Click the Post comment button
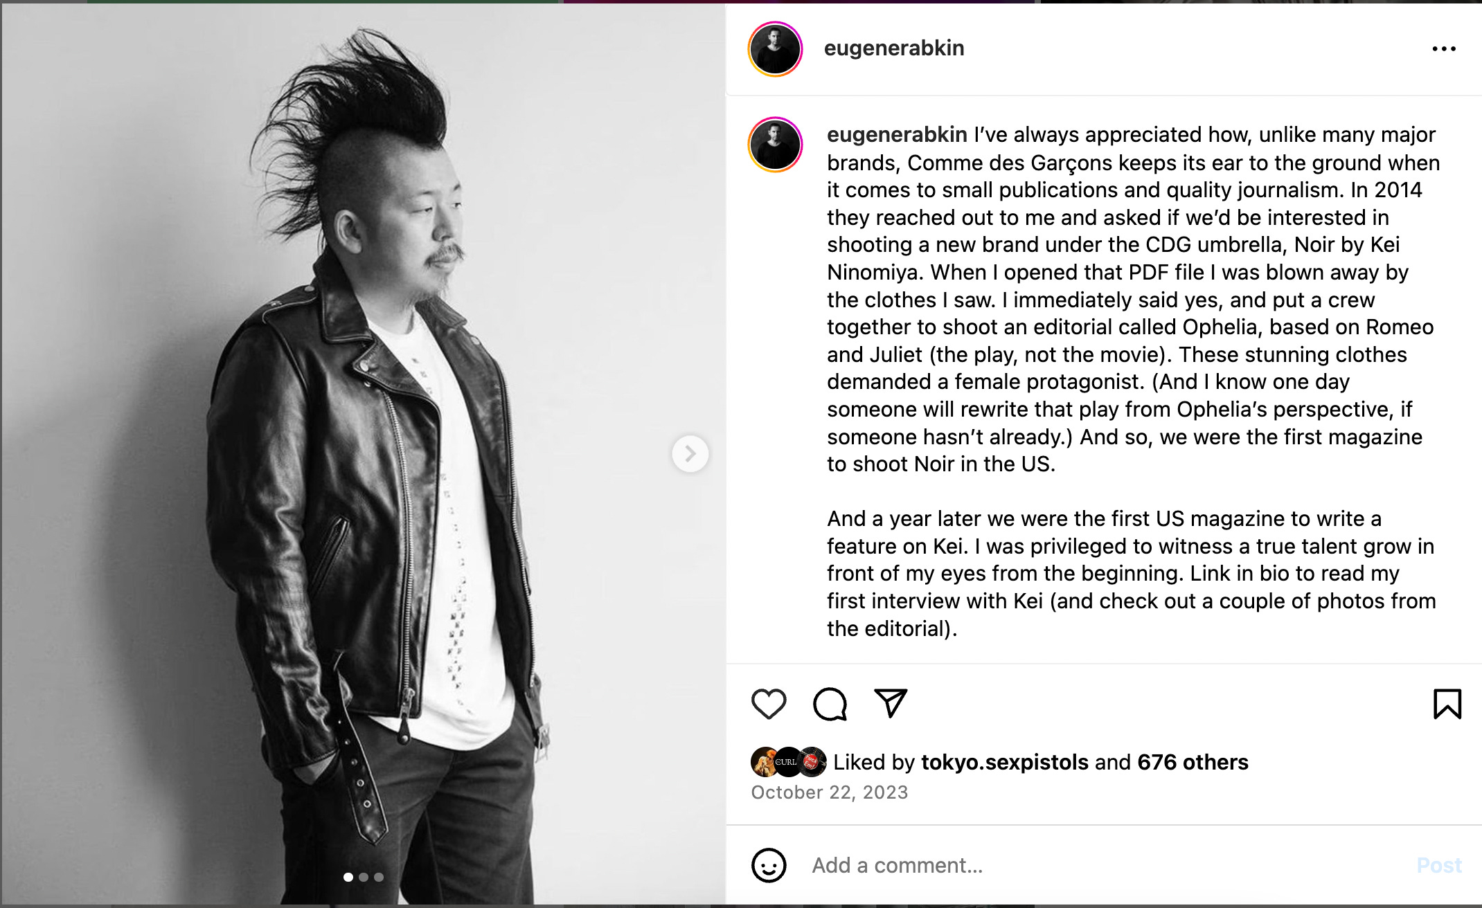This screenshot has height=908, width=1482. tap(1439, 865)
